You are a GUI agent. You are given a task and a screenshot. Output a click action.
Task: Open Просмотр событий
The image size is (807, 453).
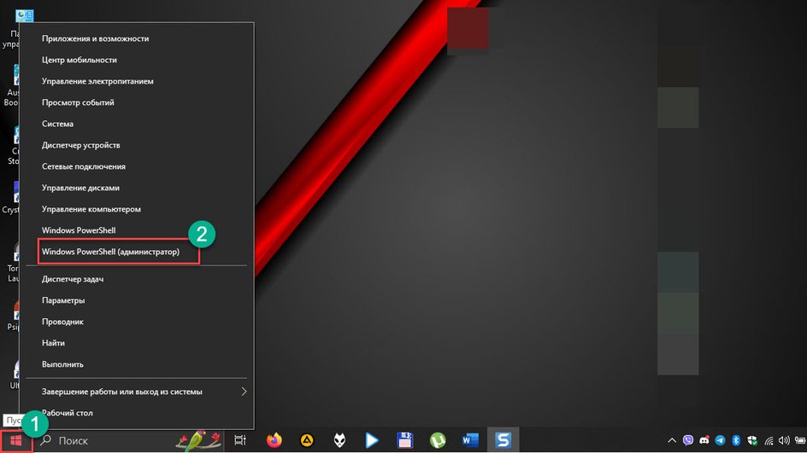(137, 102)
